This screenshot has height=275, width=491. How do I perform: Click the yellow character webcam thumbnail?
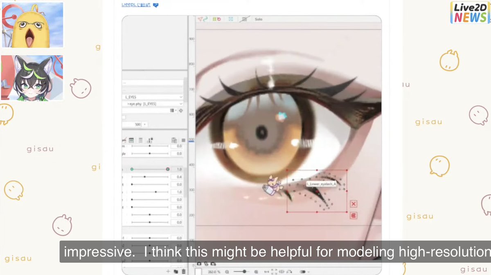[32, 25]
